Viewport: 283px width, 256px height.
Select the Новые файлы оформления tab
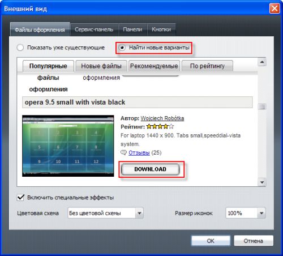[x=101, y=66]
